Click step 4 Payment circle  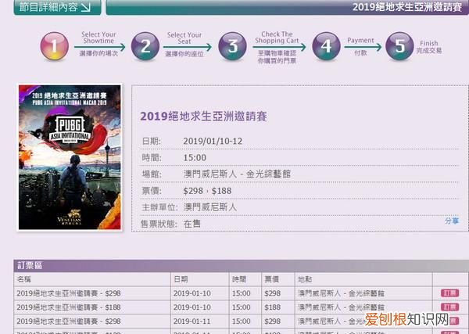(x=326, y=46)
